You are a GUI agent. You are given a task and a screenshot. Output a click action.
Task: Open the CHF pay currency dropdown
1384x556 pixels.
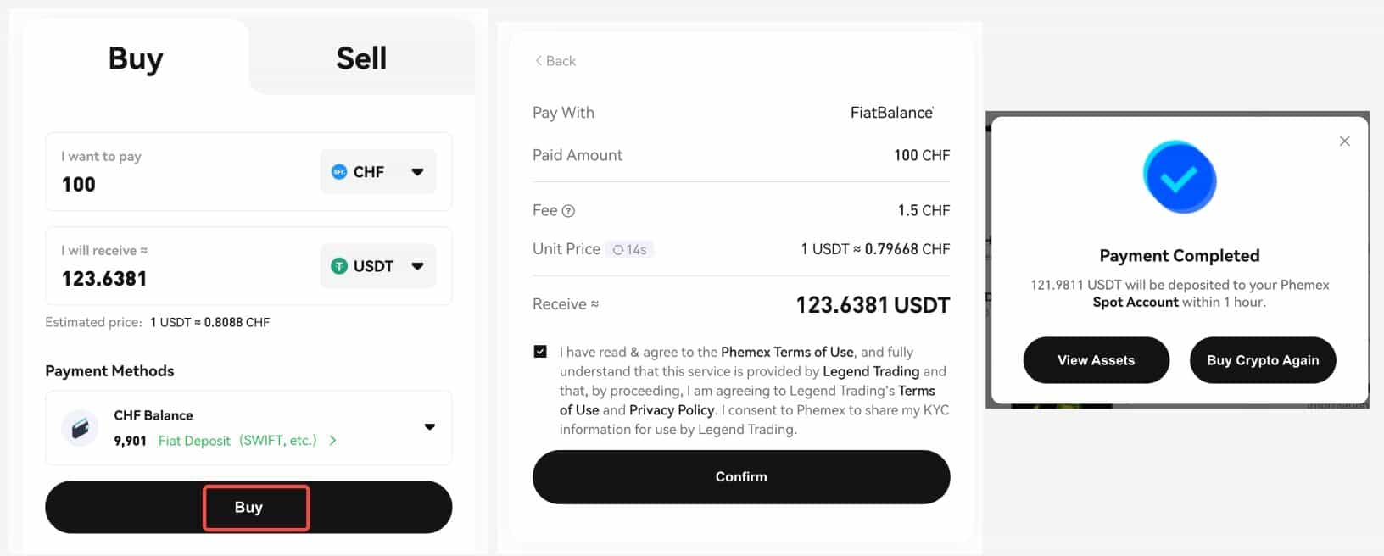[417, 172]
